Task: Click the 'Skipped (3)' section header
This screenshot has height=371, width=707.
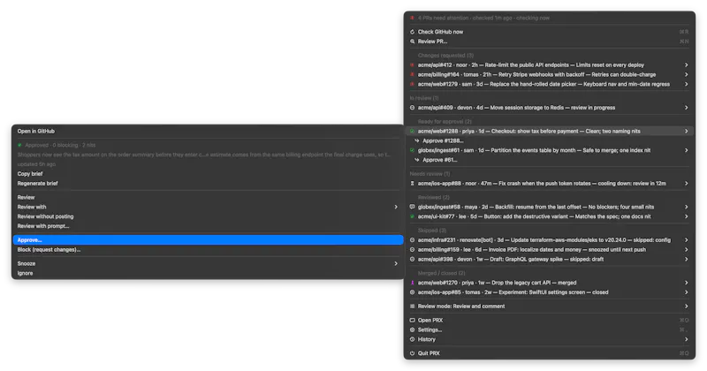Action: pyautogui.click(x=432, y=231)
